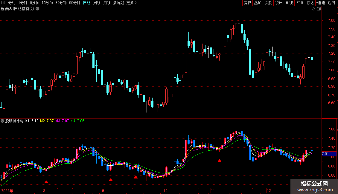Switch to 周线 weekly chart
This screenshot has width=338, height=194.
[97, 3]
